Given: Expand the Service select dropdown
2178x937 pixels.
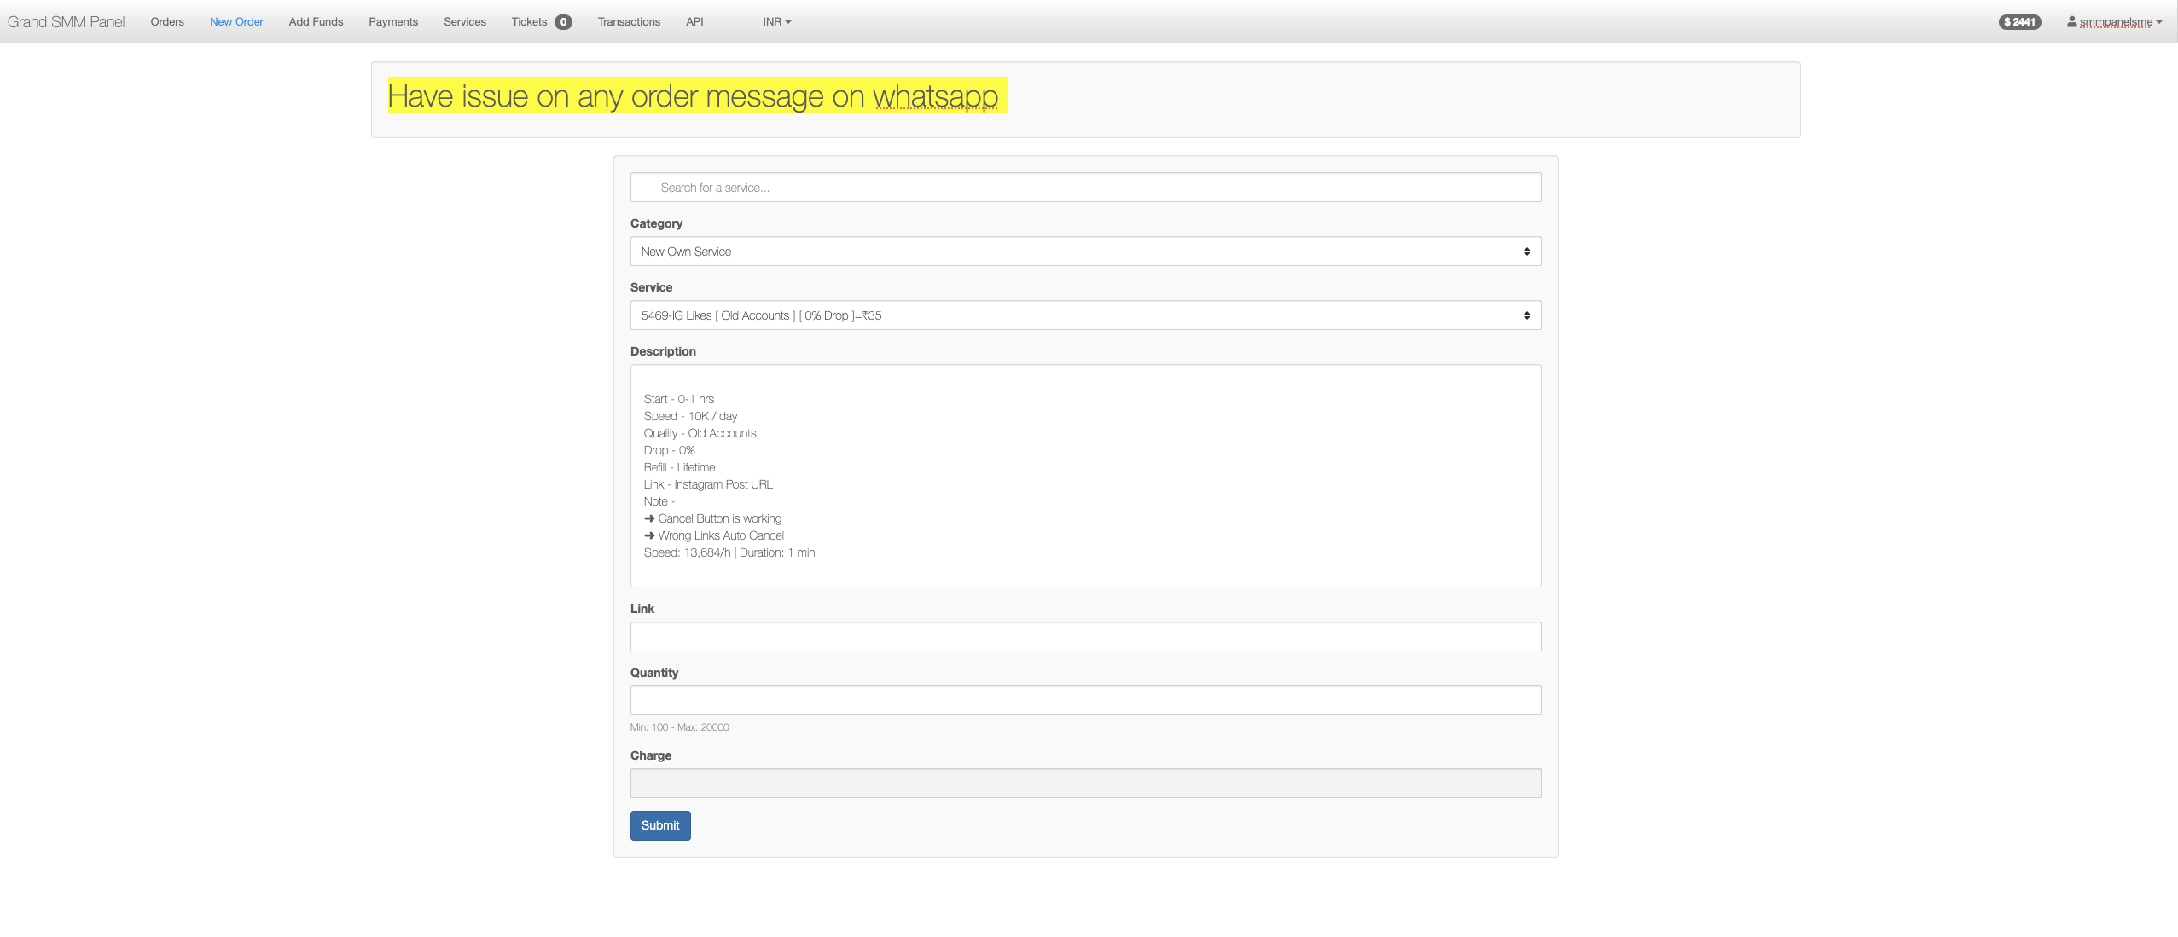Looking at the screenshot, I should (x=1084, y=315).
